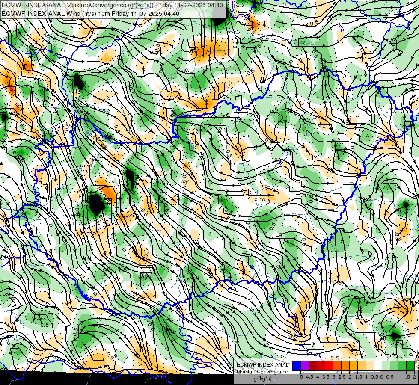Image resolution: width=419 pixels, height=385 pixels.
Task: Click the 2 value at the legend scale end
Action: coord(414,377)
